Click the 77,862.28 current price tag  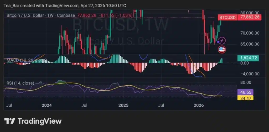click(x=250, y=18)
